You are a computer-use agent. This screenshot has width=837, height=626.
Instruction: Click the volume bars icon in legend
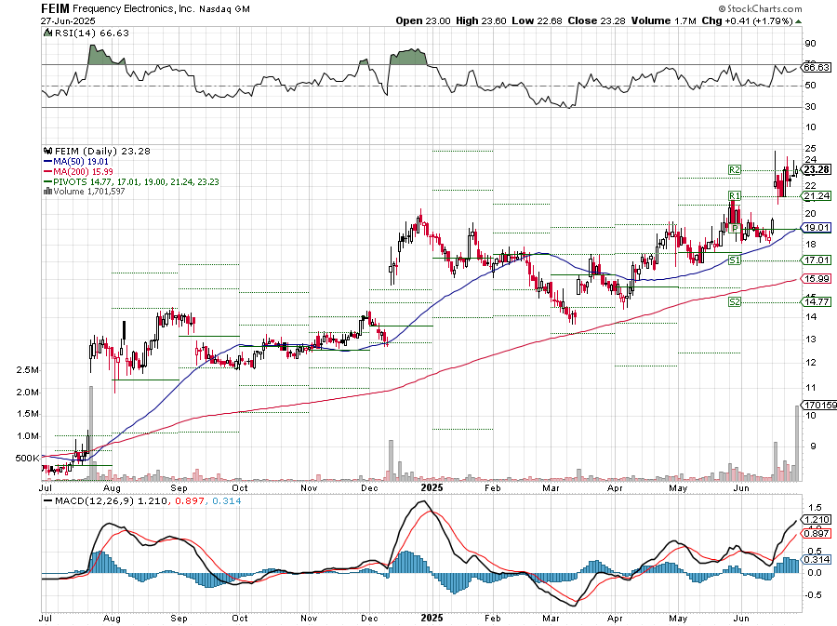(48, 192)
